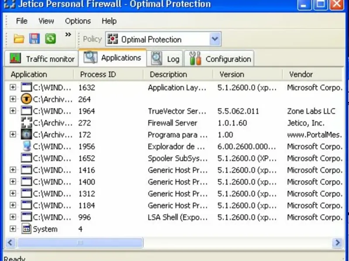Select the 'TrueVector Ser...' description cell

[x=177, y=111]
